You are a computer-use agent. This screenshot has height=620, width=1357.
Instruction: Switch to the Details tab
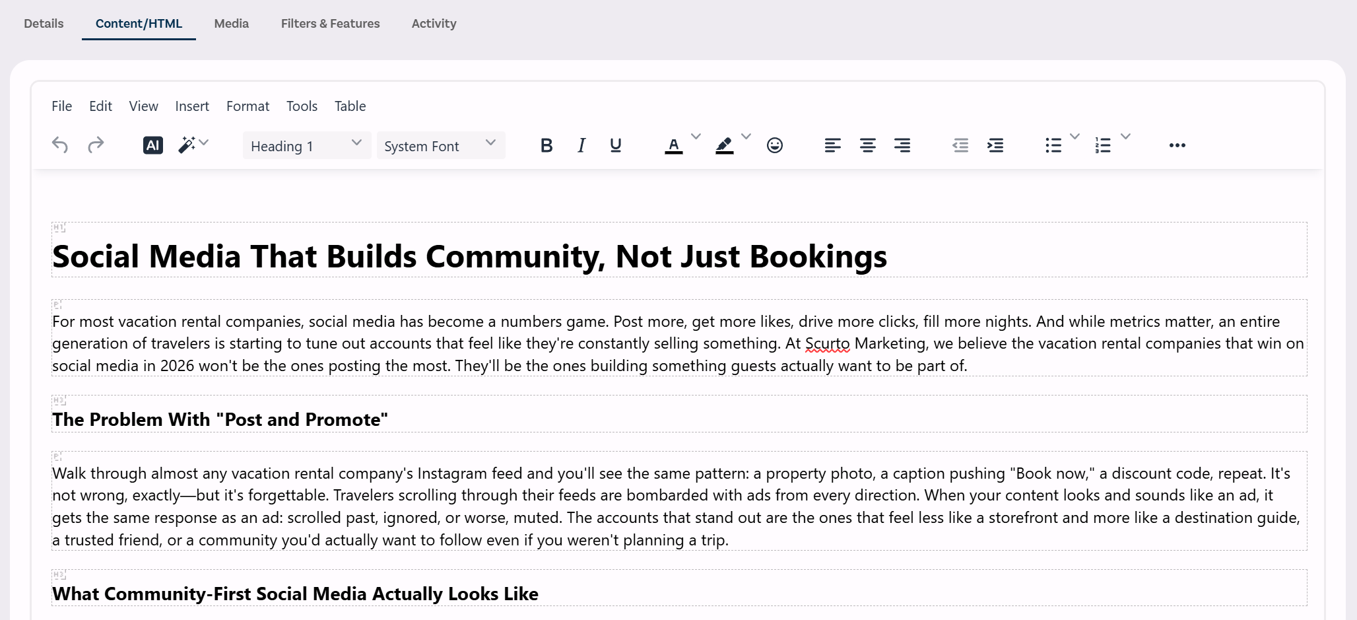pyautogui.click(x=44, y=24)
